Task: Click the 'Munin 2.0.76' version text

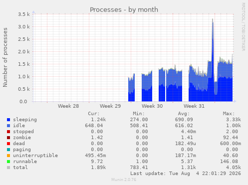Action: point(124,180)
